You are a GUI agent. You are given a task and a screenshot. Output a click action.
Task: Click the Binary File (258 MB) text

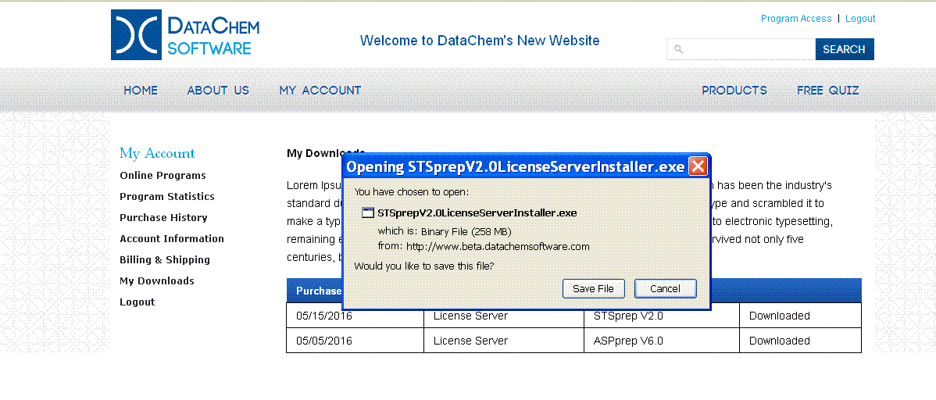(466, 231)
